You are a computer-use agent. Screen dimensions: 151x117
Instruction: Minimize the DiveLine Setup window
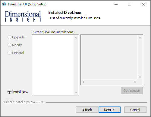click(x=116, y=4)
